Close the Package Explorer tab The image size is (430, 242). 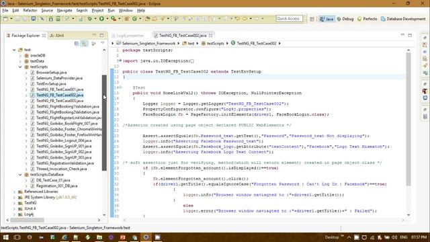click(44, 36)
